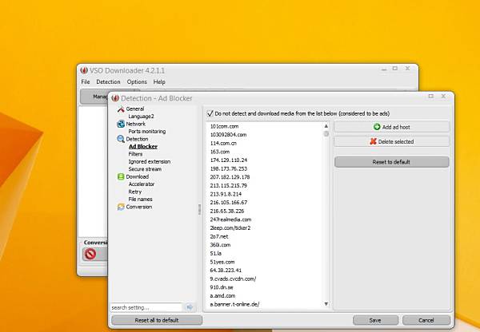Select 198.173.76.253 in host list
The height and width of the screenshot is (332, 480).
pos(228,168)
